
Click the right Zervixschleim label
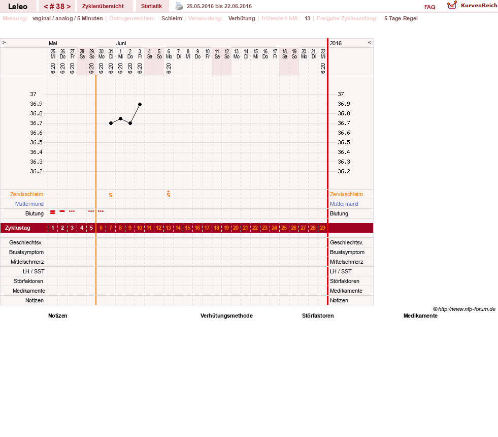346,194
